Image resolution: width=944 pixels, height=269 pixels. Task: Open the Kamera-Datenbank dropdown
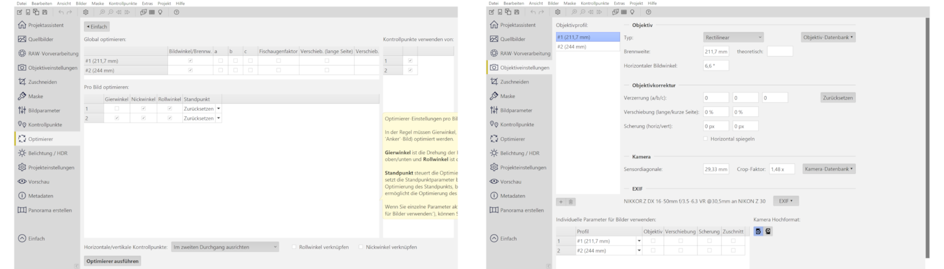click(x=829, y=169)
